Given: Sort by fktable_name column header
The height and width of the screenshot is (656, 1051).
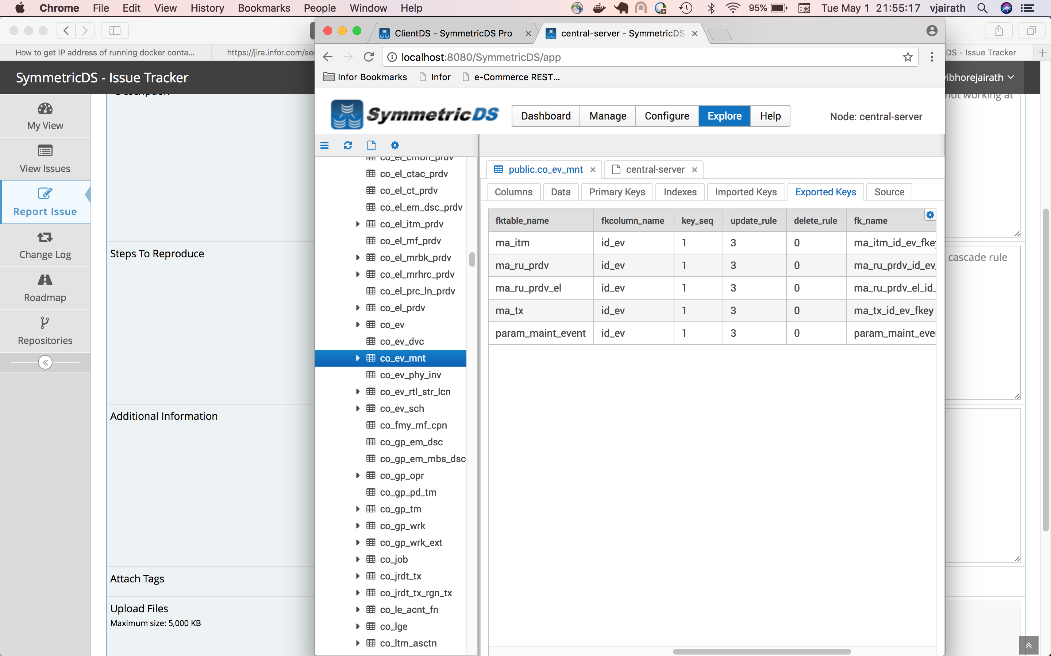Looking at the screenshot, I should (541, 220).
